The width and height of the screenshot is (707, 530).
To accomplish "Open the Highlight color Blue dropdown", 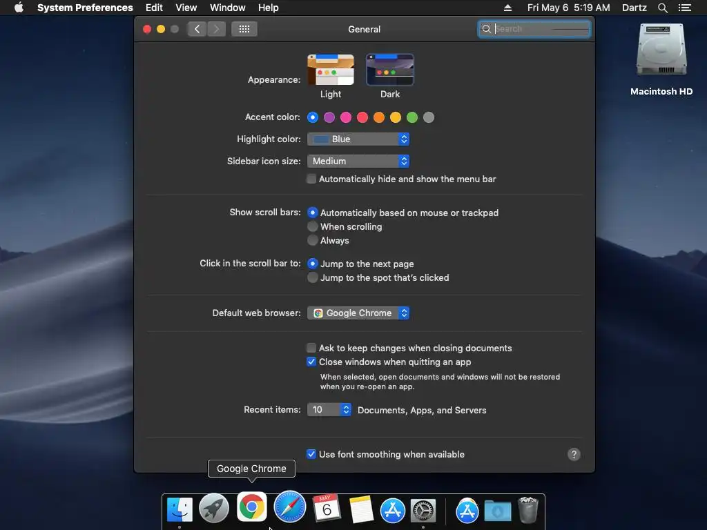I will [x=358, y=139].
